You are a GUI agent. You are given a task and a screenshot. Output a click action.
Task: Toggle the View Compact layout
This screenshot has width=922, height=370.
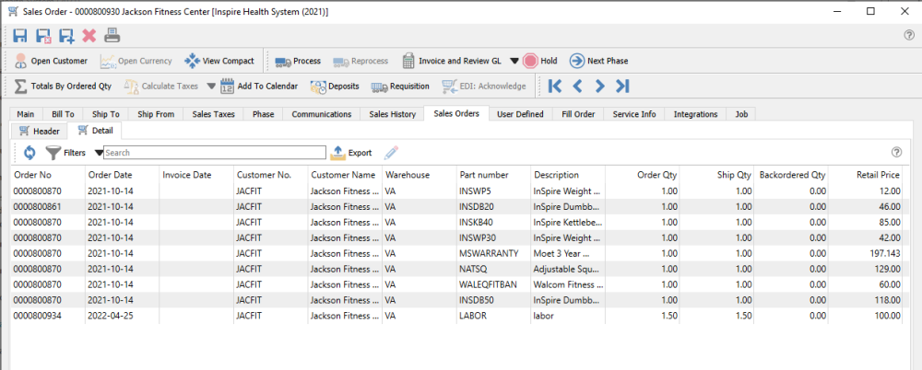click(x=219, y=62)
